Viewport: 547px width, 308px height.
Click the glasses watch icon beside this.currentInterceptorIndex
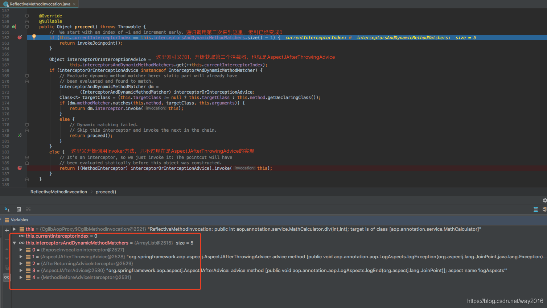[x=22, y=236]
